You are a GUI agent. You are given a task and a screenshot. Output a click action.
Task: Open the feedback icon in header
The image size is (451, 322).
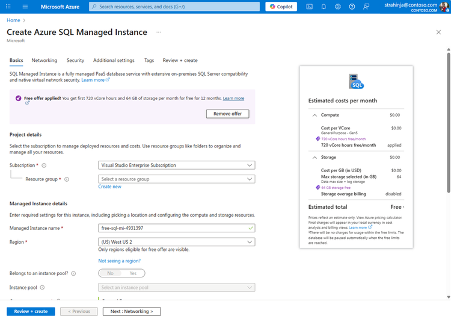click(367, 7)
